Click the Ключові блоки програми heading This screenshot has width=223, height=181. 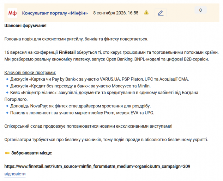click(30, 72)
